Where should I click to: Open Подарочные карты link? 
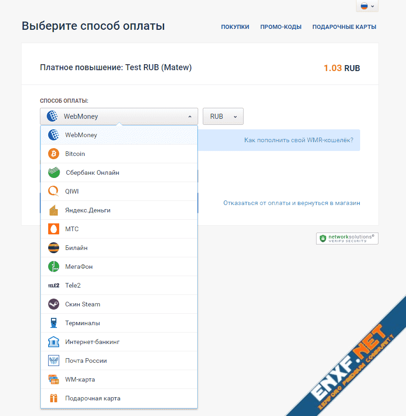(344, 27)
